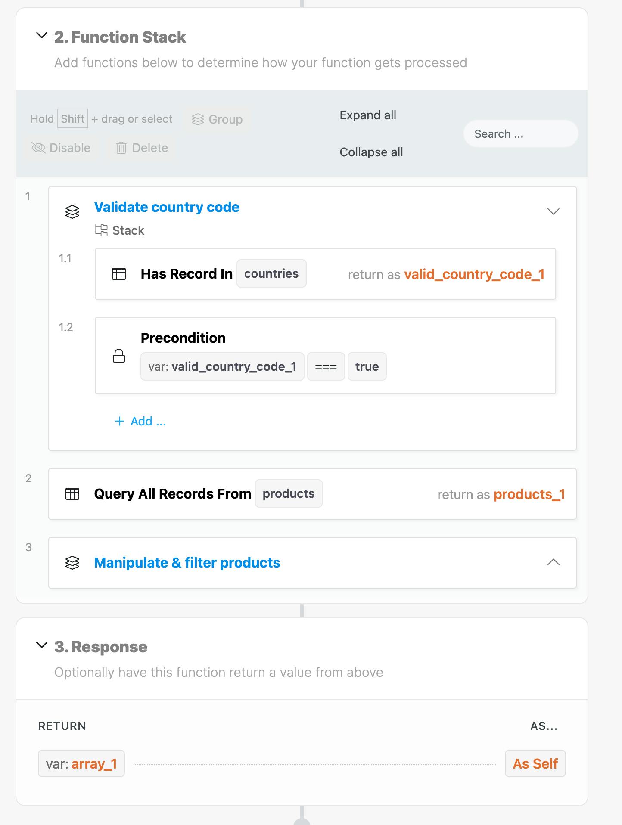Screen dimensions: 622x825
Task: Click the table icon next to Has Record In
Action: pos(119,274)
